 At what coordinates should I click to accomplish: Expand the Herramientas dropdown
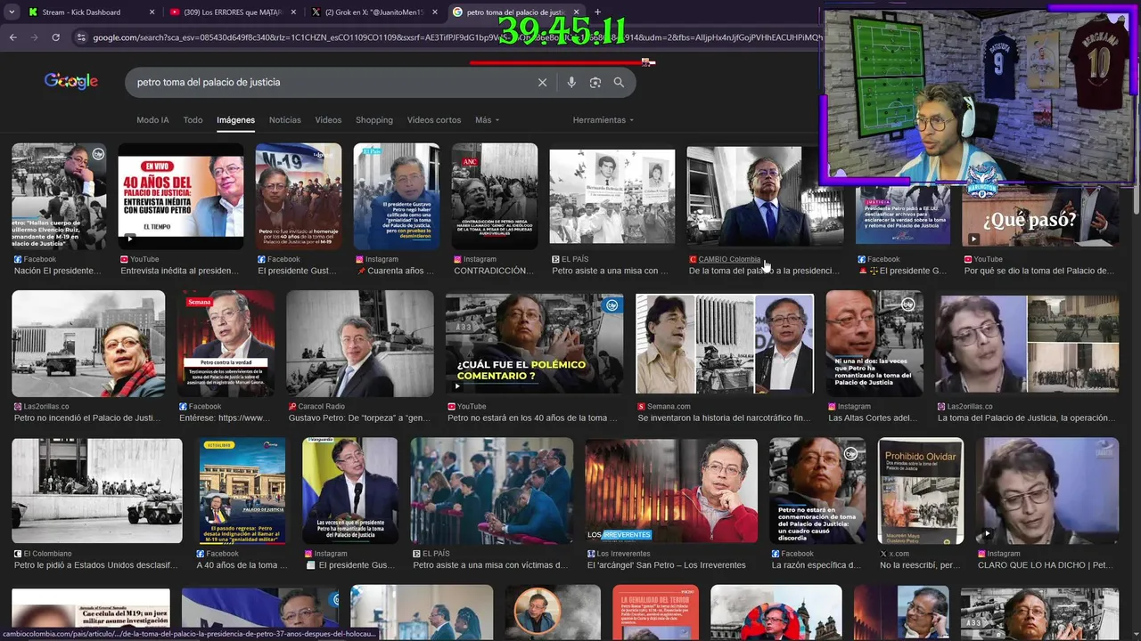pyautogui.click(x=603, y=120)
